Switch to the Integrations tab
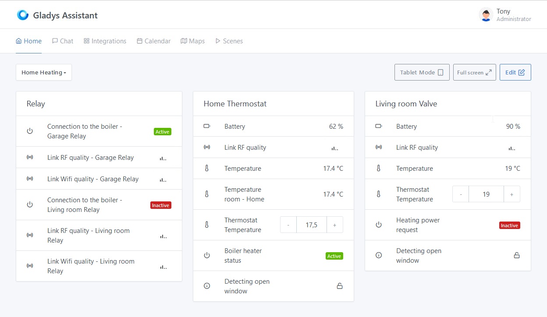 pyautogui.click(x=105, y=41)
